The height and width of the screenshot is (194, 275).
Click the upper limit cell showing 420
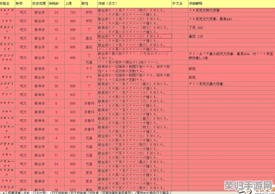pyautogui.click(x=73, y=112)
